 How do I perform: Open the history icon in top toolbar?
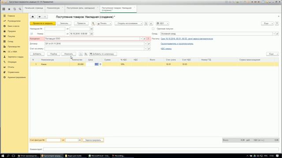click(x=15, y=9)
